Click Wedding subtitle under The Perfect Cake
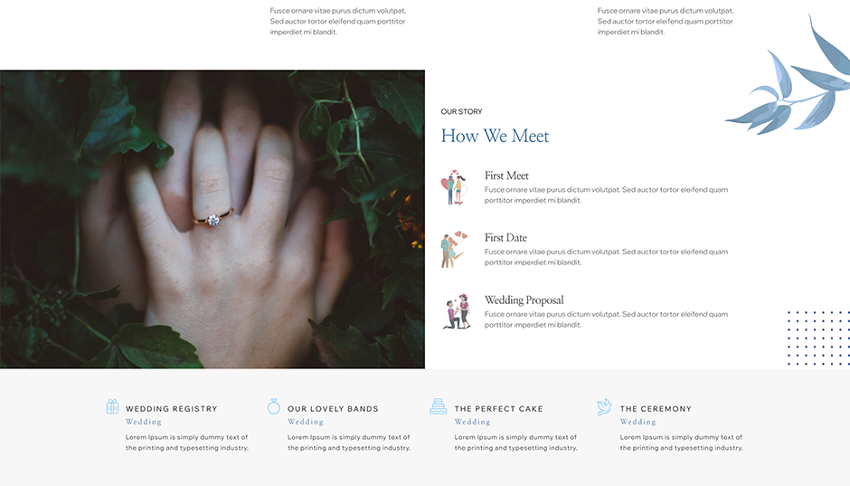850x486 pixels. tap(472, 422)
